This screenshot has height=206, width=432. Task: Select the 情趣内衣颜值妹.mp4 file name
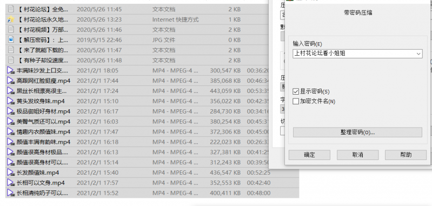44,131
